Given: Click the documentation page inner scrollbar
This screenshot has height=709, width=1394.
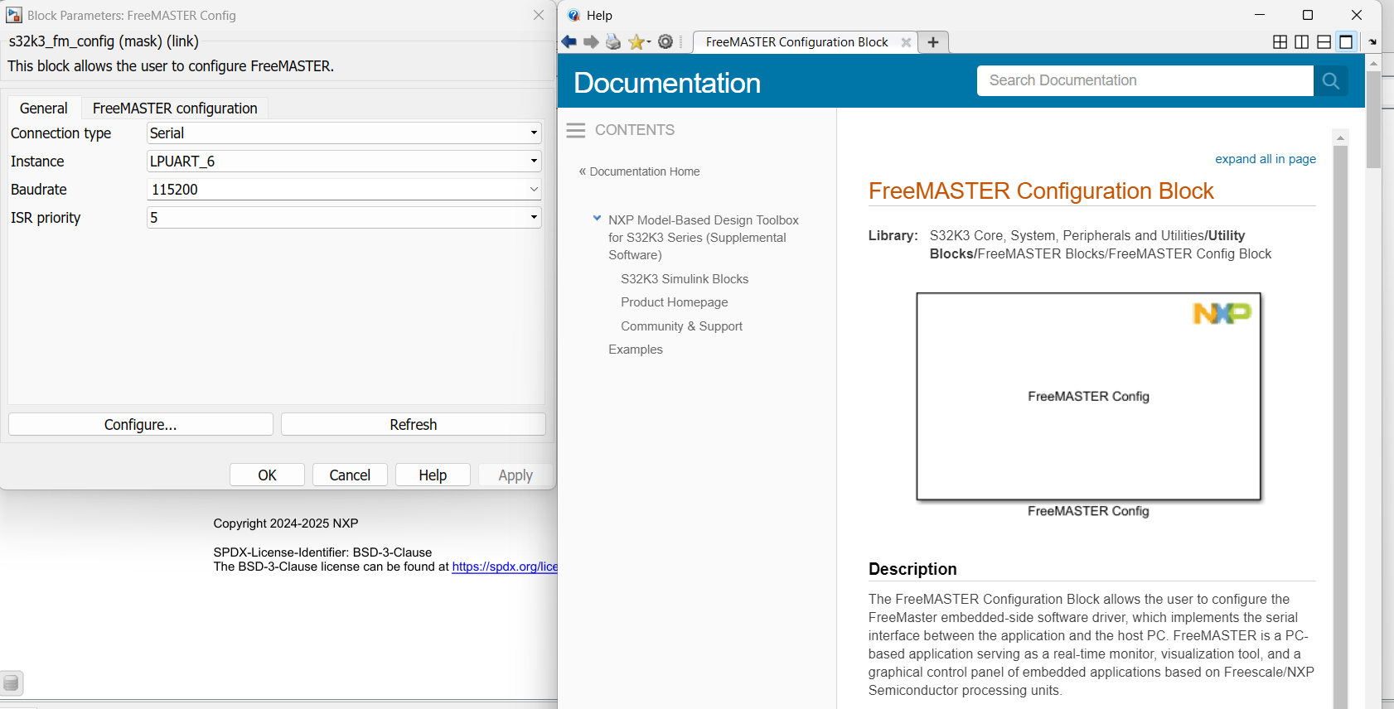Looking at the screenshot, I should (1340, 427).
